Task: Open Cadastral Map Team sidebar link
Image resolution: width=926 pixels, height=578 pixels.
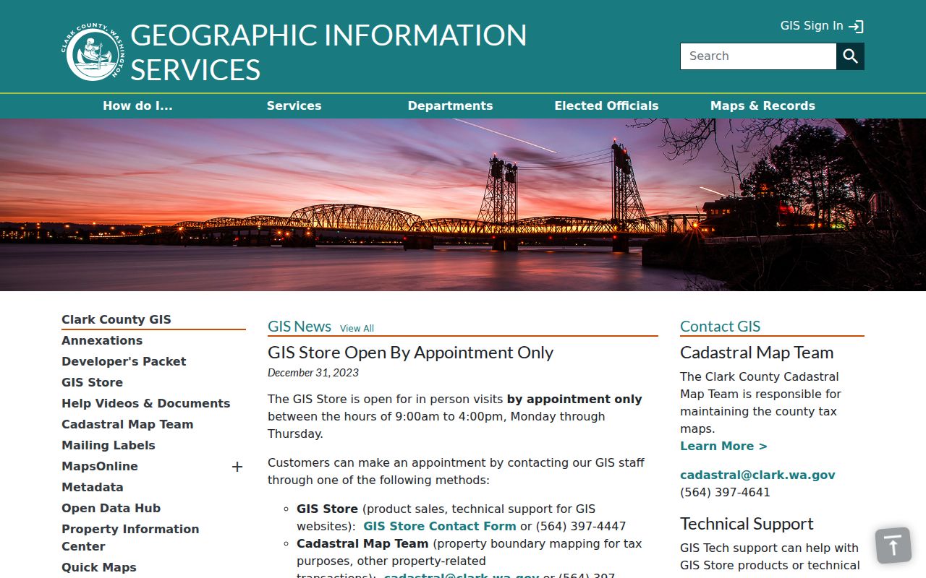Action: coord(127,424)
